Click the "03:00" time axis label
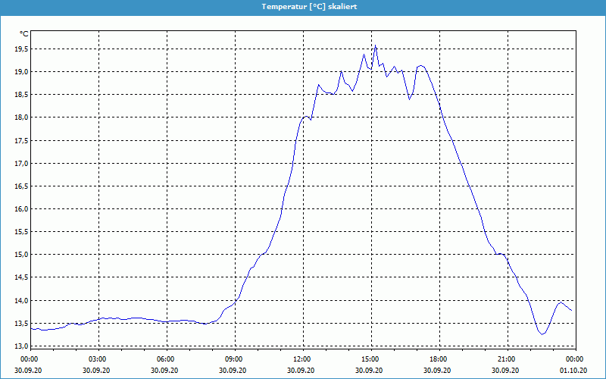Viewport: 606px width, 379px height. click(x=98, y=359)
